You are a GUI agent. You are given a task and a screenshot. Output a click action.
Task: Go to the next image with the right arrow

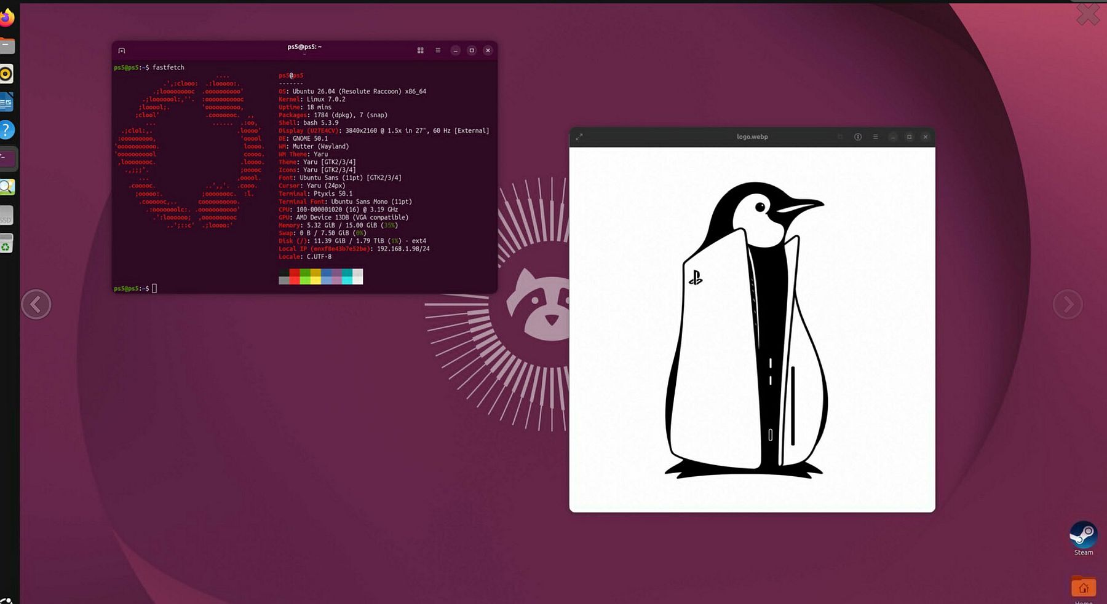[x=1068, y=304]
